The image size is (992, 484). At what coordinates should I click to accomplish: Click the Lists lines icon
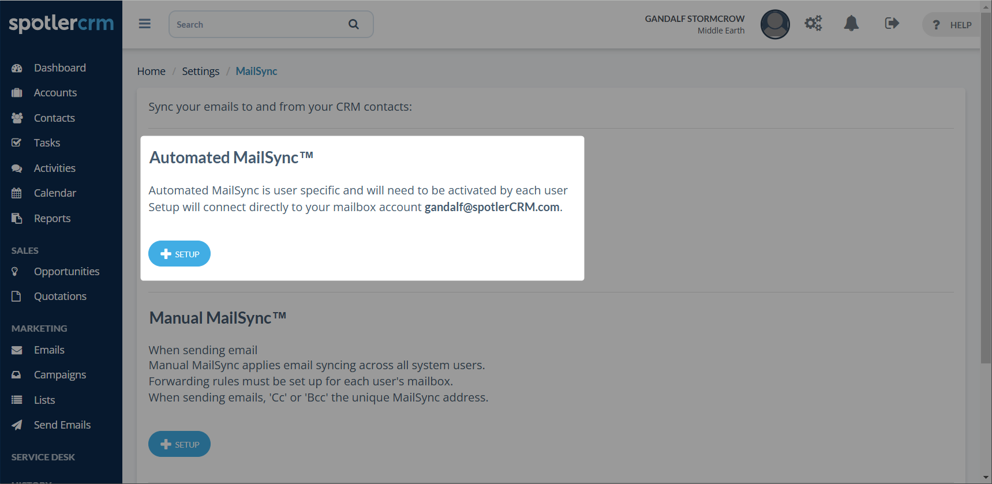[x=17, y=400]
